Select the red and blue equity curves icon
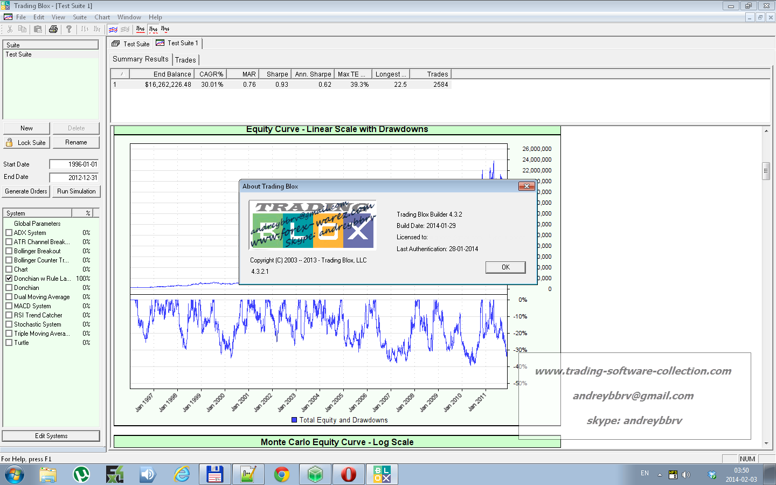Viewport: 776px width, 485px height. [113, 29]
